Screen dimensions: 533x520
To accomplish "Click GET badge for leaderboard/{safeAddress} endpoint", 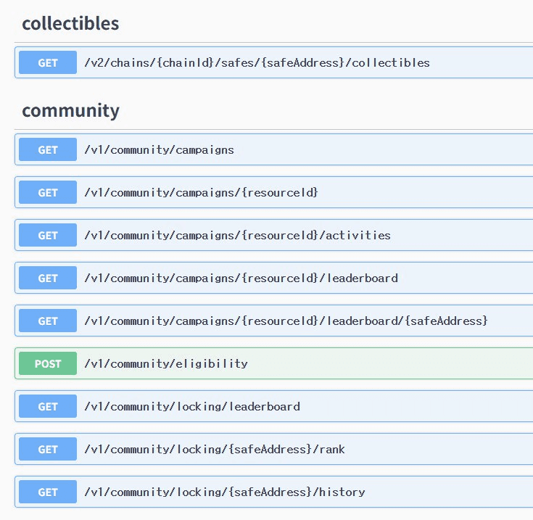I will click(48, 321).
